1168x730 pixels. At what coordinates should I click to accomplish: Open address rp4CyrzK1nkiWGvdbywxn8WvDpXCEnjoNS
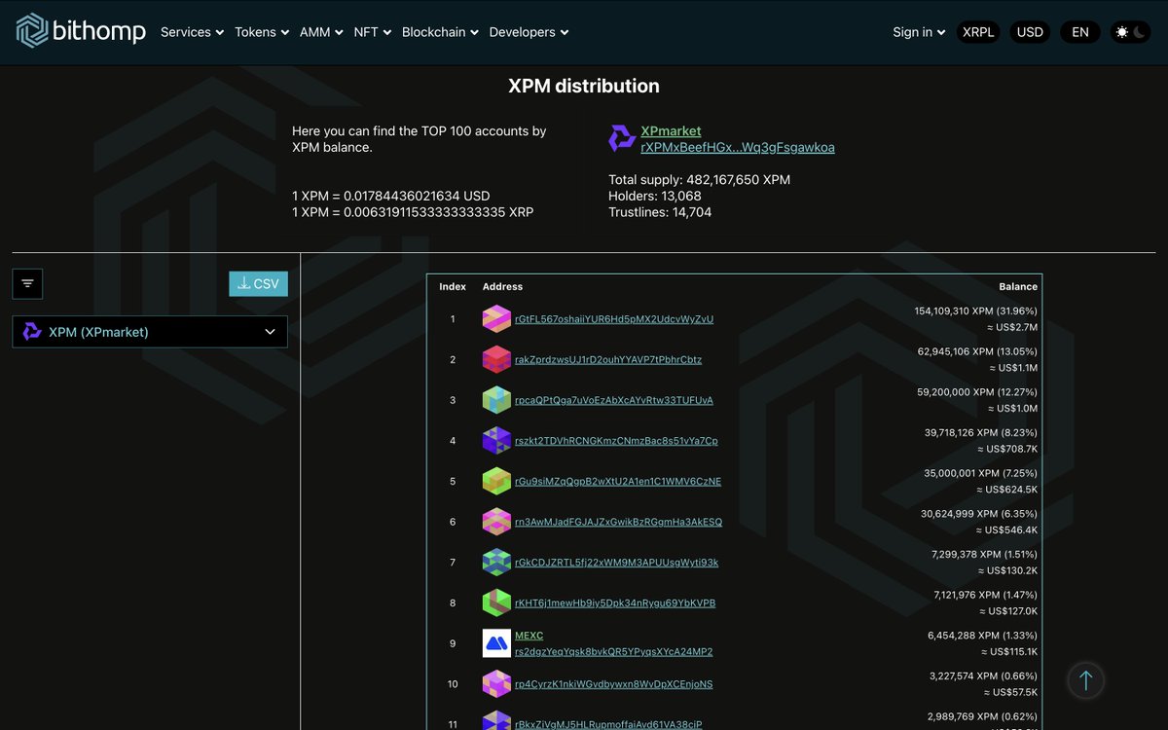pyautogui.click(x=614, y=684)
